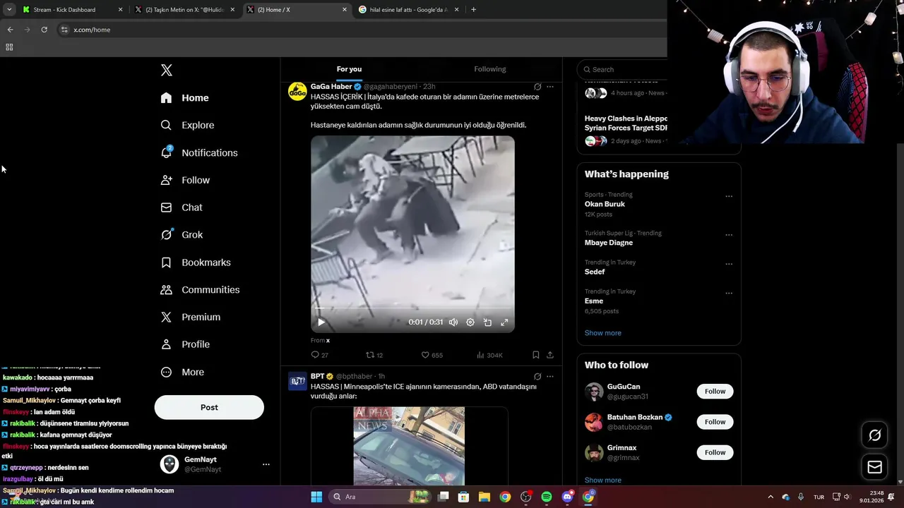Toggle picture-in-picture on the video
904x508 pixels.
(x=487, y=322)
